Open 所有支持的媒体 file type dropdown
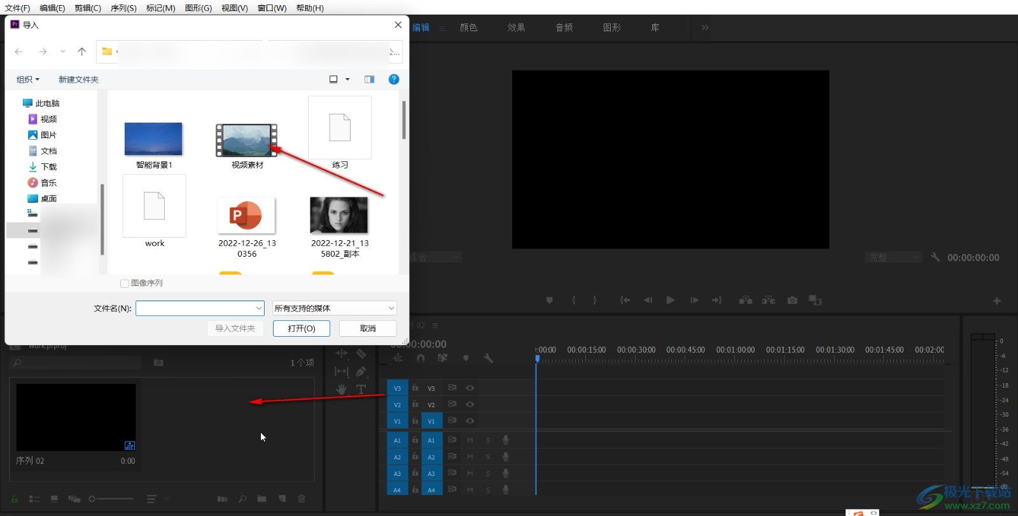This screenshot has width=1018, height=516. click(x=335, y=308)
